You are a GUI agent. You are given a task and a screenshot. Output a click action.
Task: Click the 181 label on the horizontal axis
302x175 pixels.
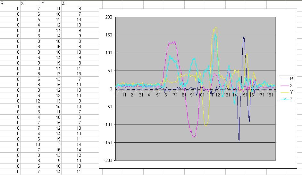270,95
